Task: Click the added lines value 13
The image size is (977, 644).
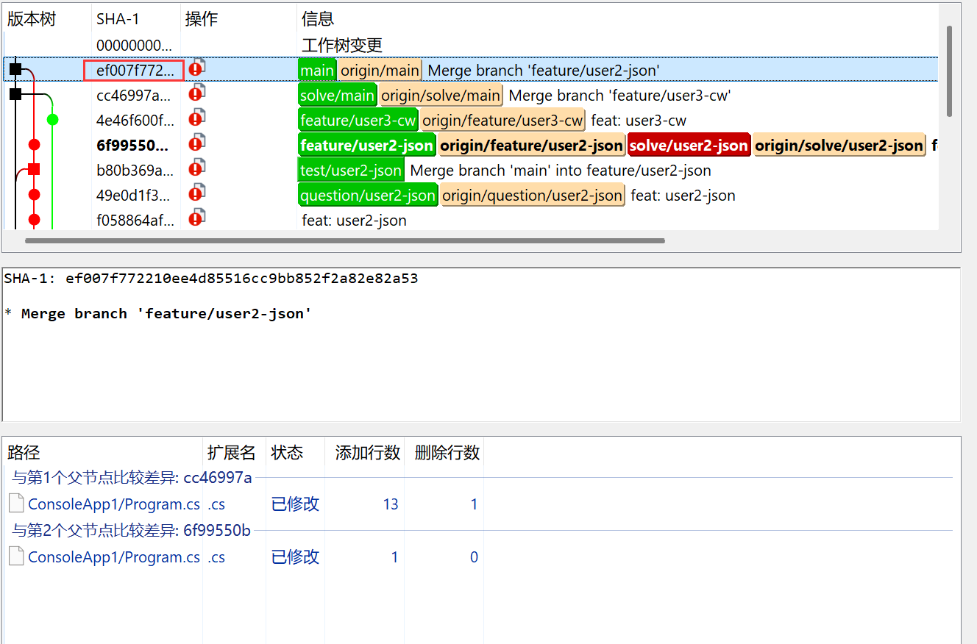Action: pyautogui.click(x=391, y=504)
